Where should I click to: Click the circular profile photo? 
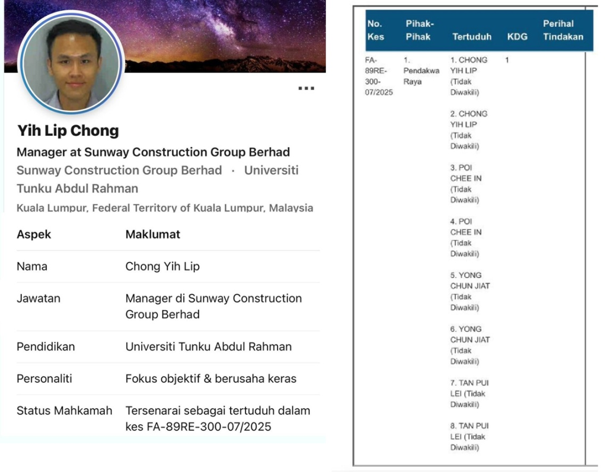pos(71,62)
